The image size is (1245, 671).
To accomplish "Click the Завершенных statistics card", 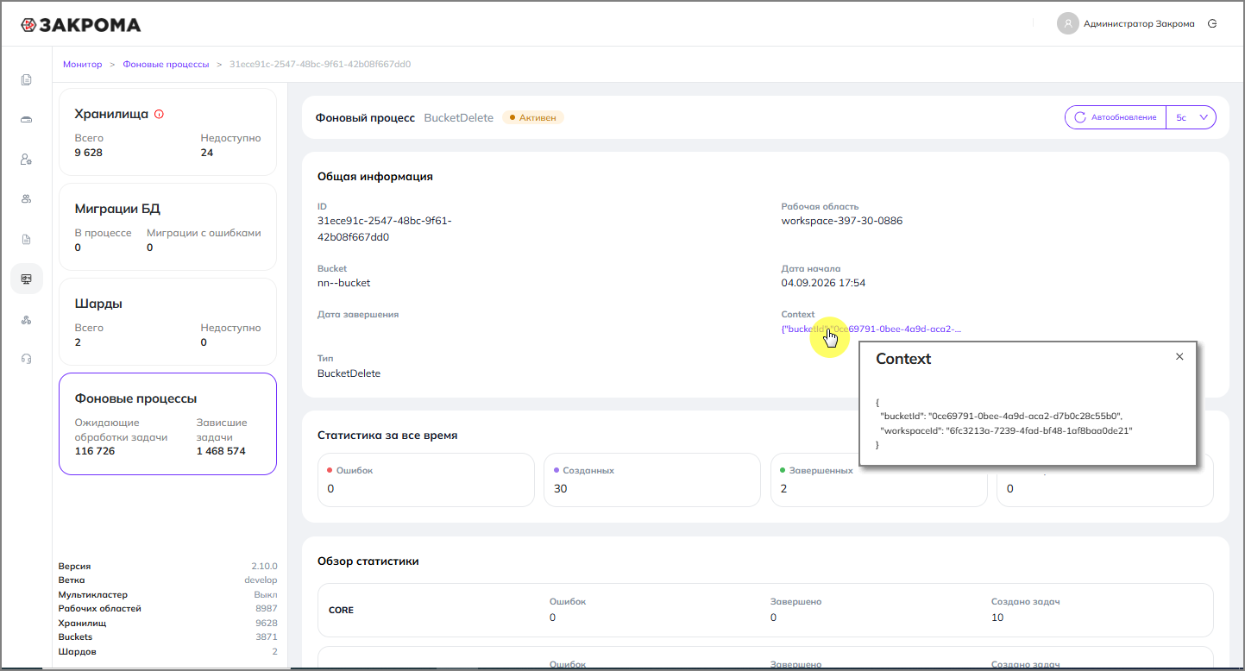I will (x=878, y=480).
